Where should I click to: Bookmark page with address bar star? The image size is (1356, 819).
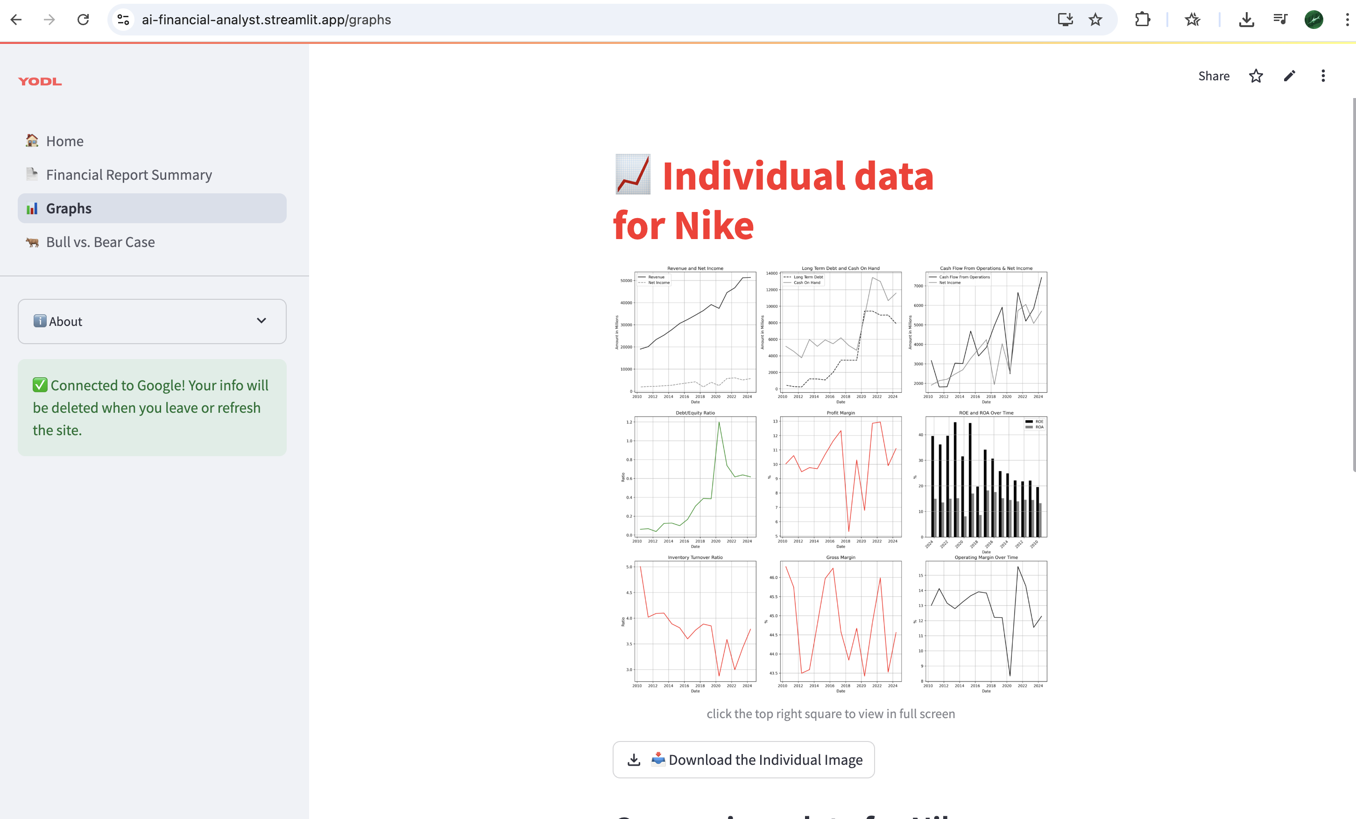point(1095,20)
